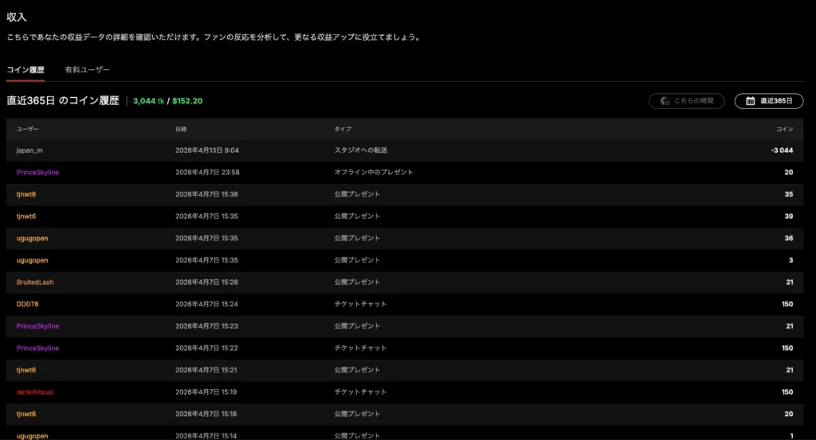This screenshot has width=816, height=440.
Task: Click the 150 coin value in DDDT6 row
Action: tap(787, 304)
